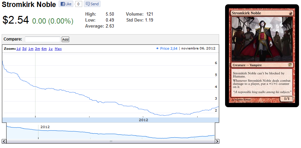Click the Facebook Like button

(x=66, y=4)
